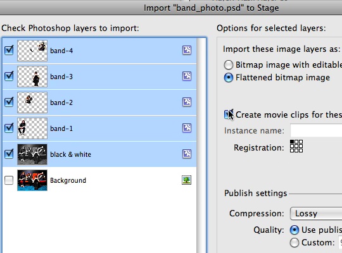Click the Instance name input field
Viewport: 342px width, 253px height.
tap(316, 130)
